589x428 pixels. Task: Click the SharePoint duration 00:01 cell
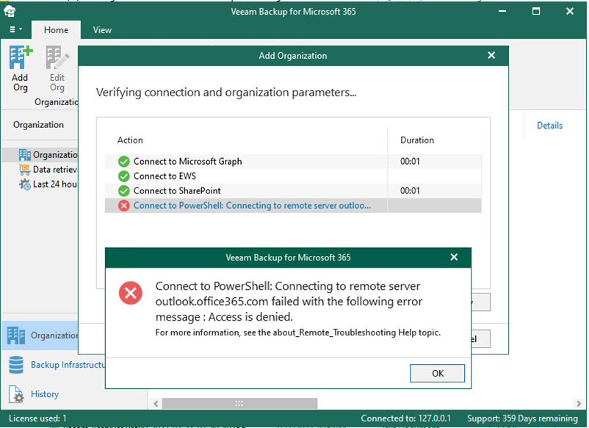(x=410, y=190)
